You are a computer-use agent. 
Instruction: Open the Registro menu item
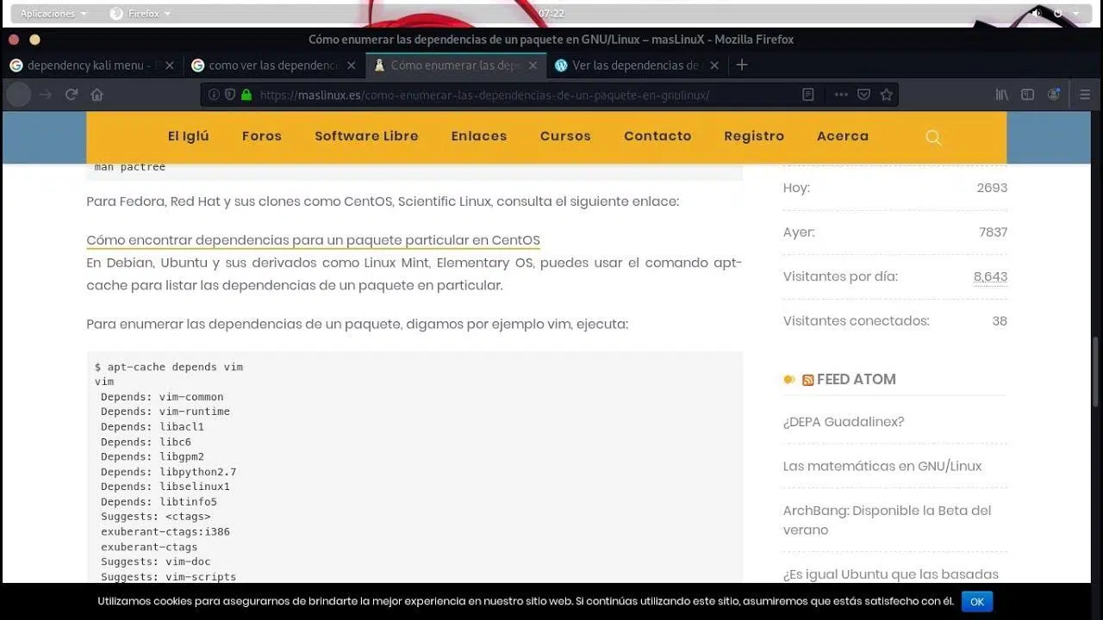[754, 136]
